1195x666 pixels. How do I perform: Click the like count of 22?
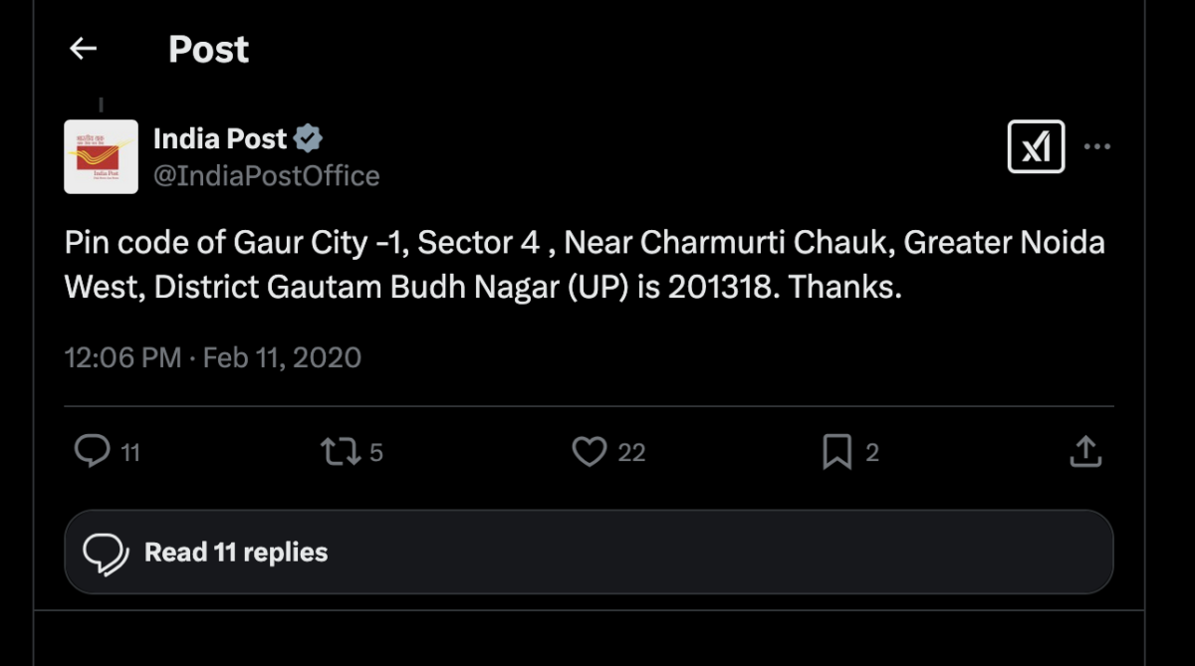631,453
